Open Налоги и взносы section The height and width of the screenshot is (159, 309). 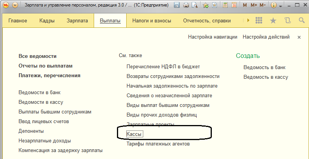tap(152, 20)
